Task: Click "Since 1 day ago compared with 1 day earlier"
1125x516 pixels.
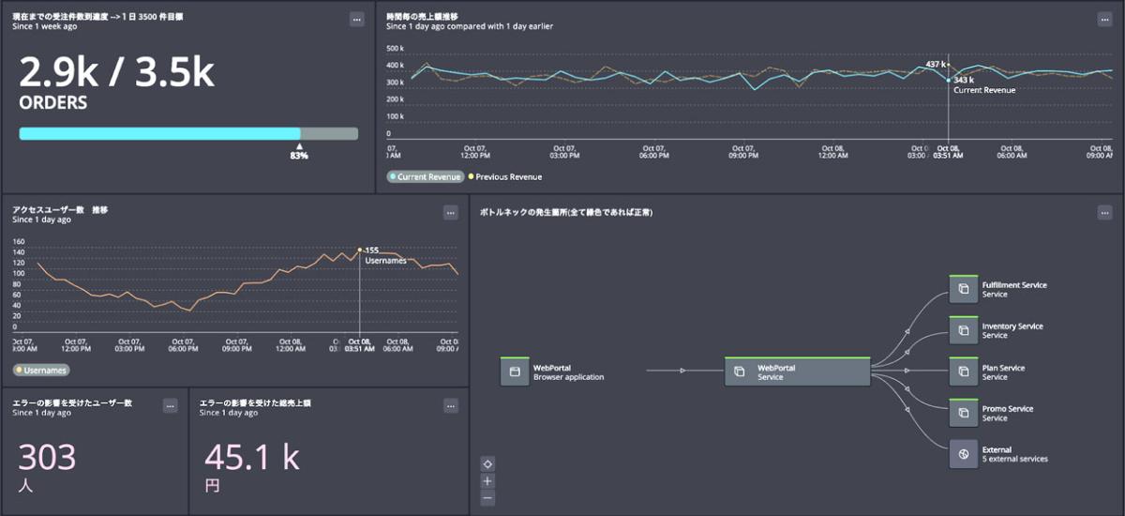Action: [470, 26]
